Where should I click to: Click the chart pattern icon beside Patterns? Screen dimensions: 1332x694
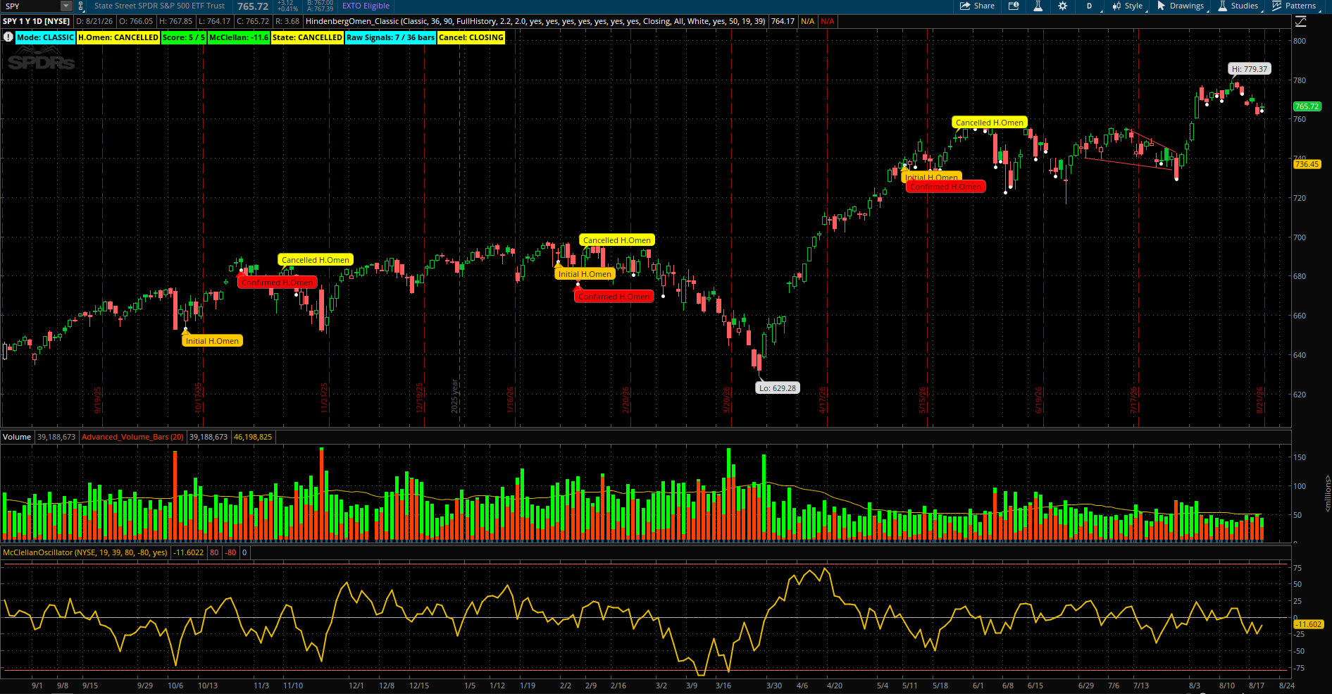[1277, 6]
